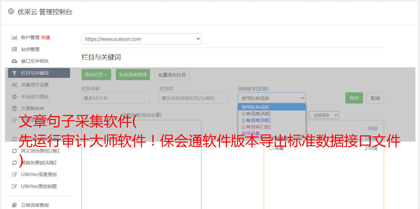Choose 使用私有词库 in the open list

point(272,107)
